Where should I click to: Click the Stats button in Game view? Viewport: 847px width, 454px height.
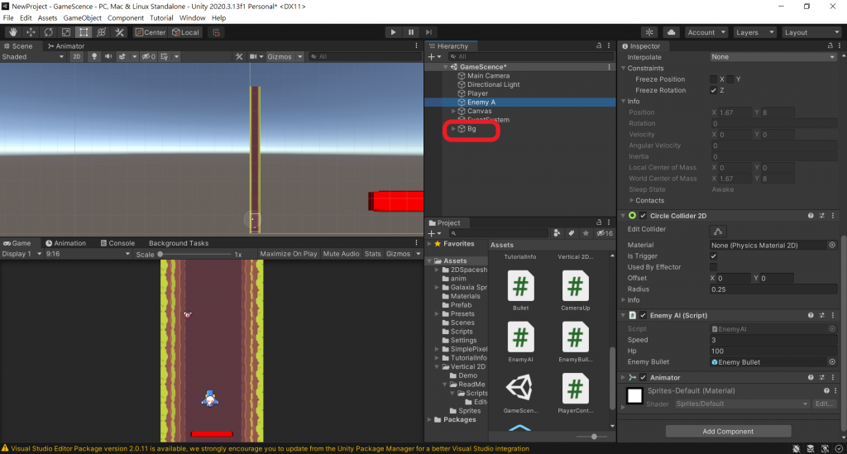373,254
